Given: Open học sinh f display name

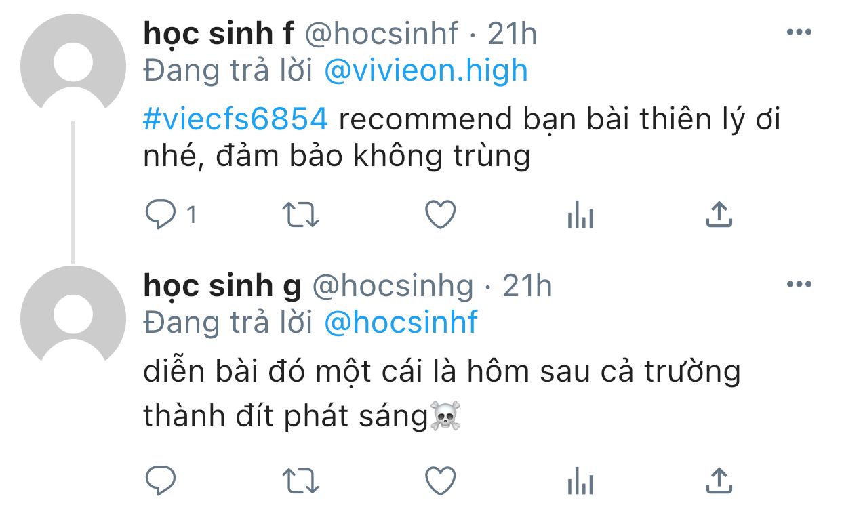Looking at the screenshot, I should [219, 34].
